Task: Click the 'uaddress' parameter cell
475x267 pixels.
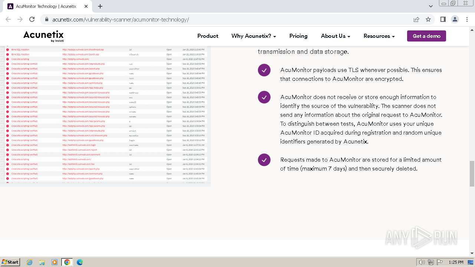Action: point(134,92)
